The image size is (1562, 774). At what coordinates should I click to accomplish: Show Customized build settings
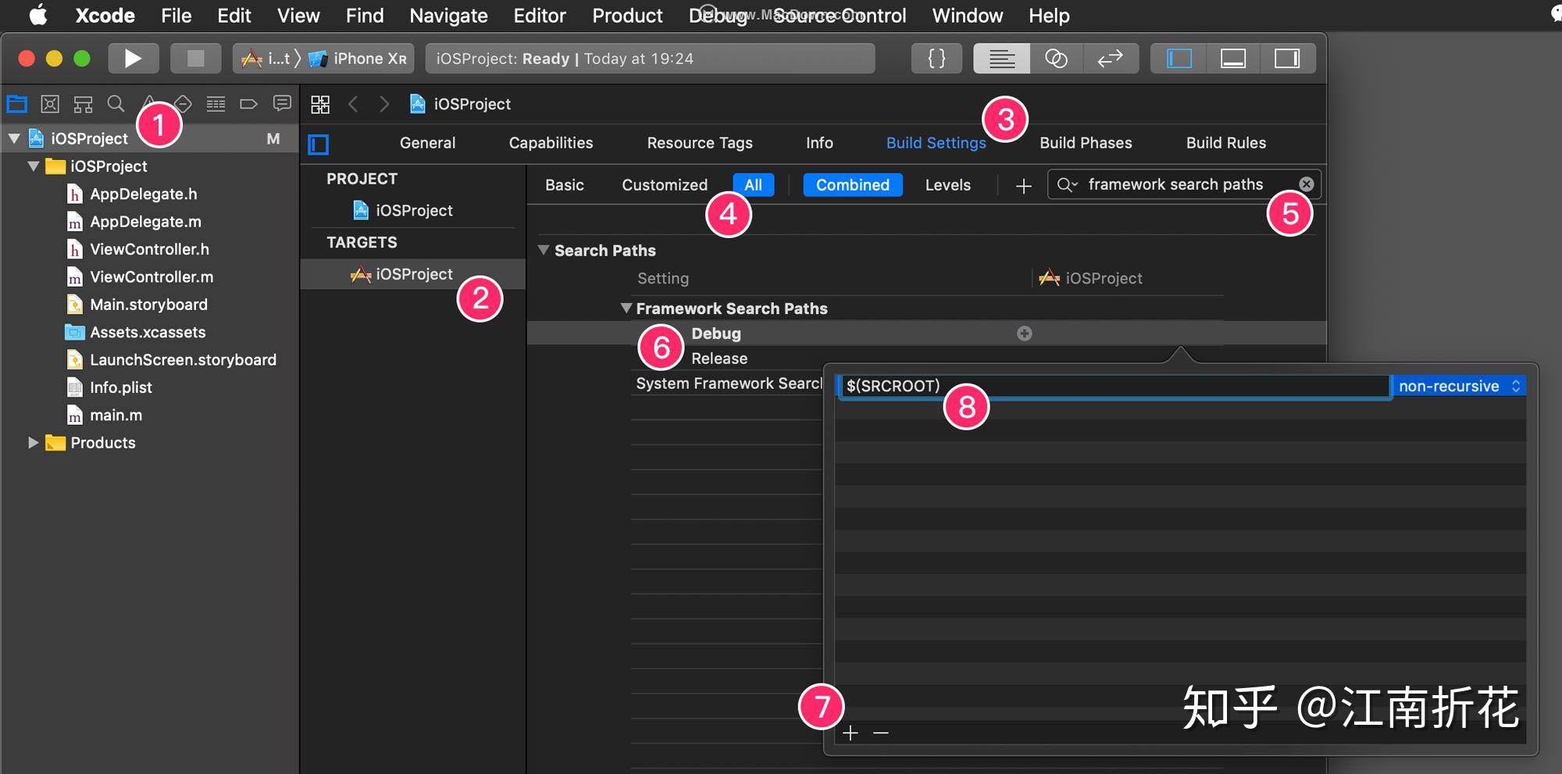coord(665,185)
